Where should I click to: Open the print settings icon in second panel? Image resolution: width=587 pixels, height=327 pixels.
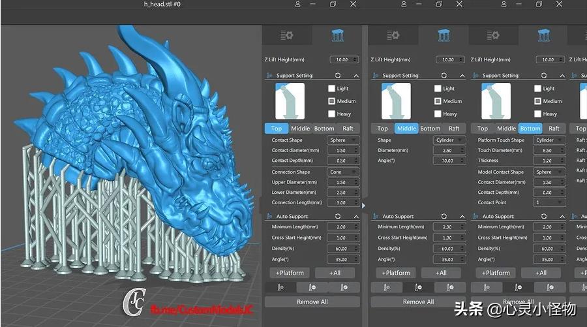[x=393, y=36]
